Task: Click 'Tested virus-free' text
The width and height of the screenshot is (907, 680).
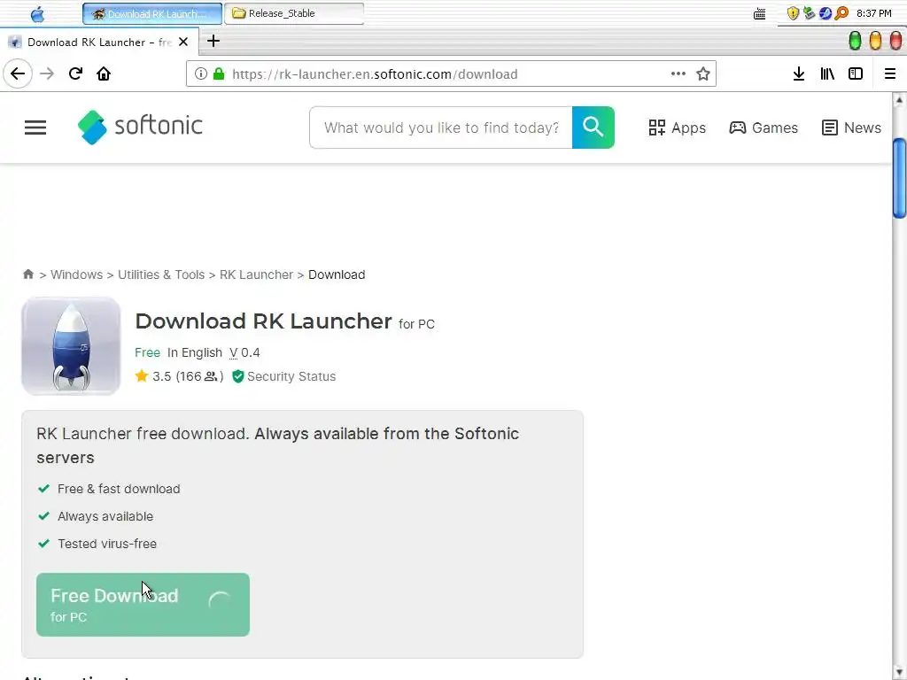Action: click(107, 544)
